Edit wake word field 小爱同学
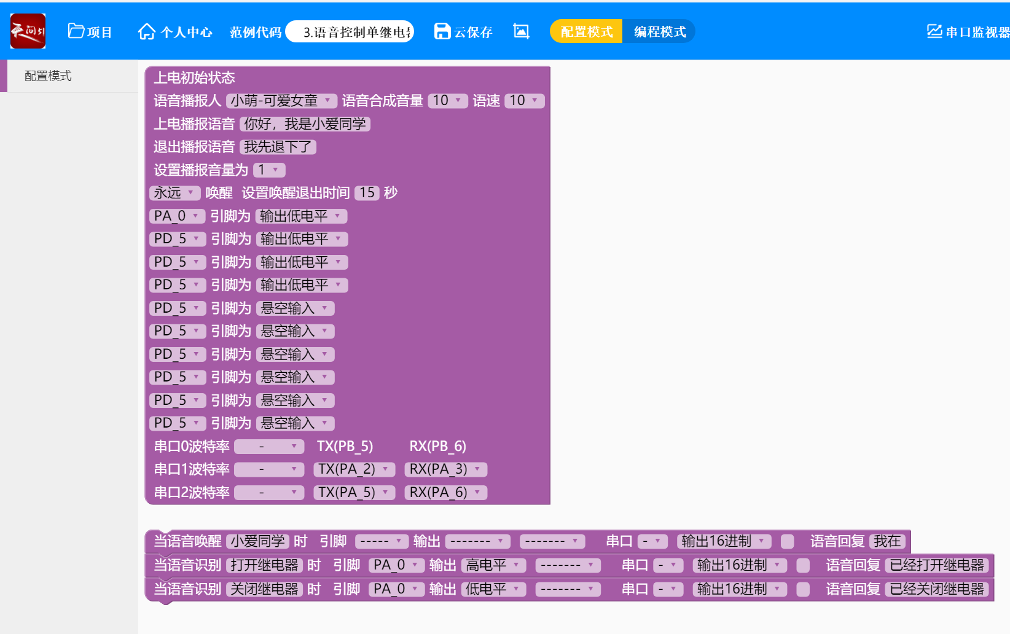 click(x=257, y=541)
